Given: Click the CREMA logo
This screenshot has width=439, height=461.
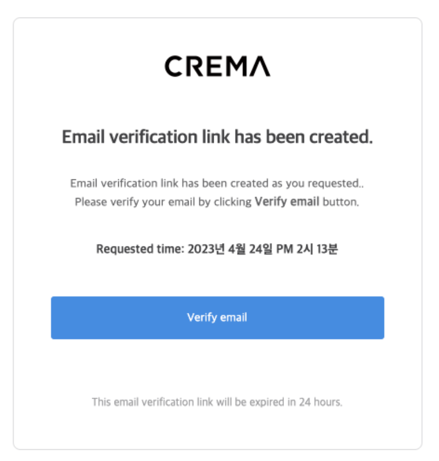Looking at the screenshot, I should point(217,67).
